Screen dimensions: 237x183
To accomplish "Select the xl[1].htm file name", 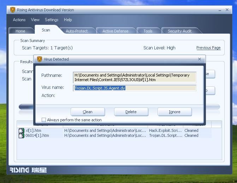I will click(x=33, y=130).
